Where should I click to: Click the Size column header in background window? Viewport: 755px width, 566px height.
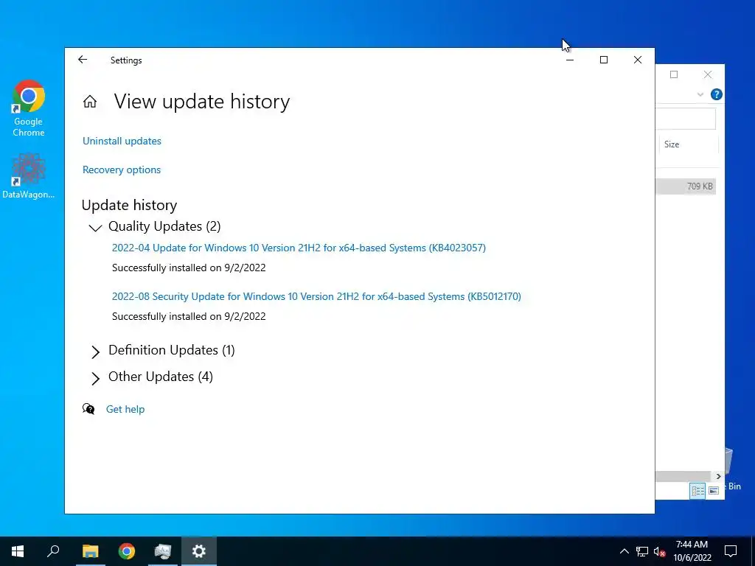click(x=689, y=144)
